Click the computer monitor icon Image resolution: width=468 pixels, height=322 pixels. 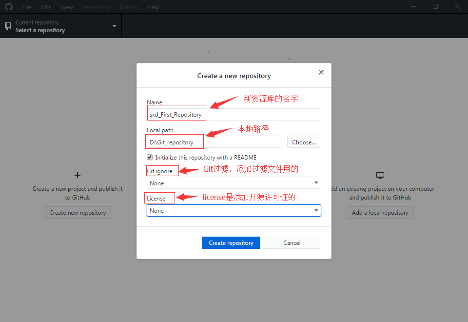[x=380, y=175]
